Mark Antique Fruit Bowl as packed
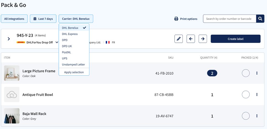Image resolution: width=267 pixels, height=129 pixels. tap(246, 95)
